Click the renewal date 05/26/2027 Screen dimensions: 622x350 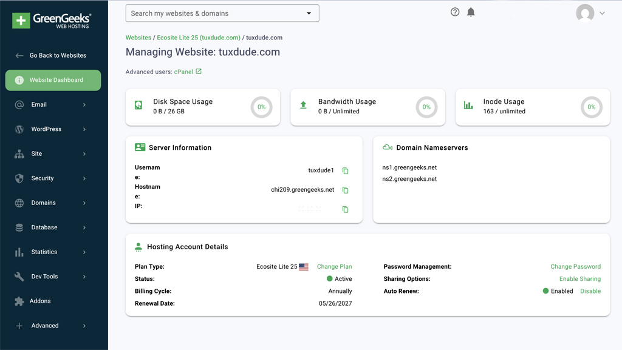335,303
